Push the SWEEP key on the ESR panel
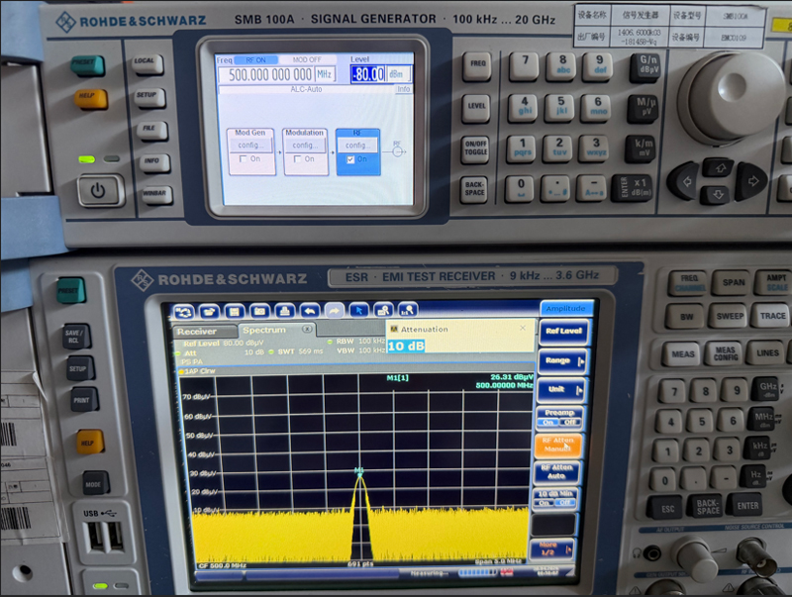 [730, 316]
